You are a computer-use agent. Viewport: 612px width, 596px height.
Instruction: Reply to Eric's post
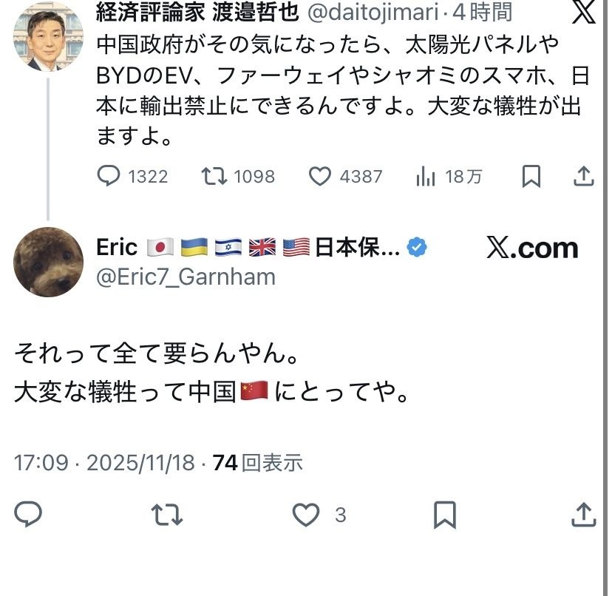(28, 514)
